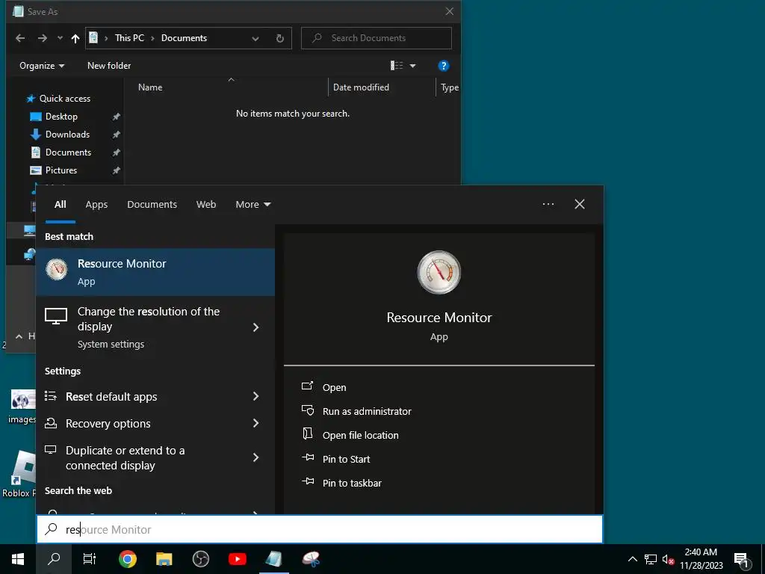Close the search panel with the X
The height and width of the screenshot is (574, 765).
point(580,204)
